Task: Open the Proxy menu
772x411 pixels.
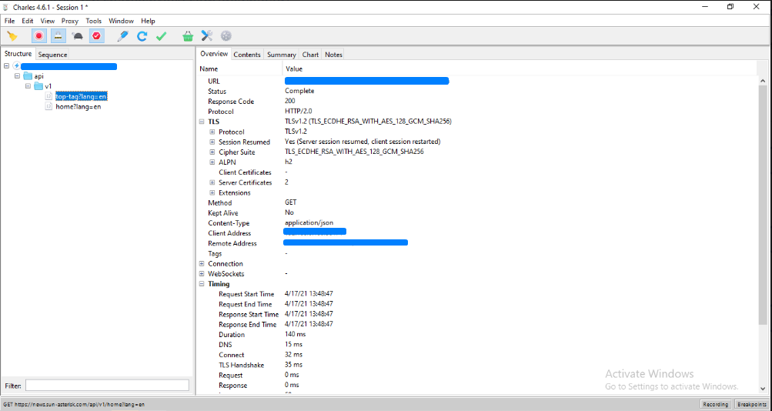Action: (x=70, y=21)
